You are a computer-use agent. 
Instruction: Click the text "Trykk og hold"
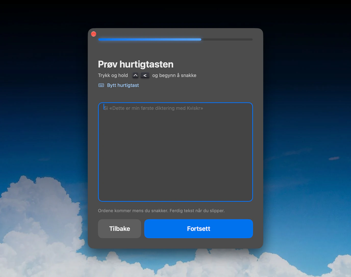pyautogui.click(x=113, y=75)
